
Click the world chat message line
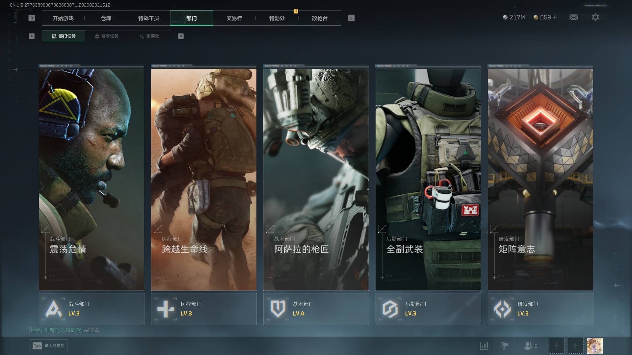click(x=64, y=330)
